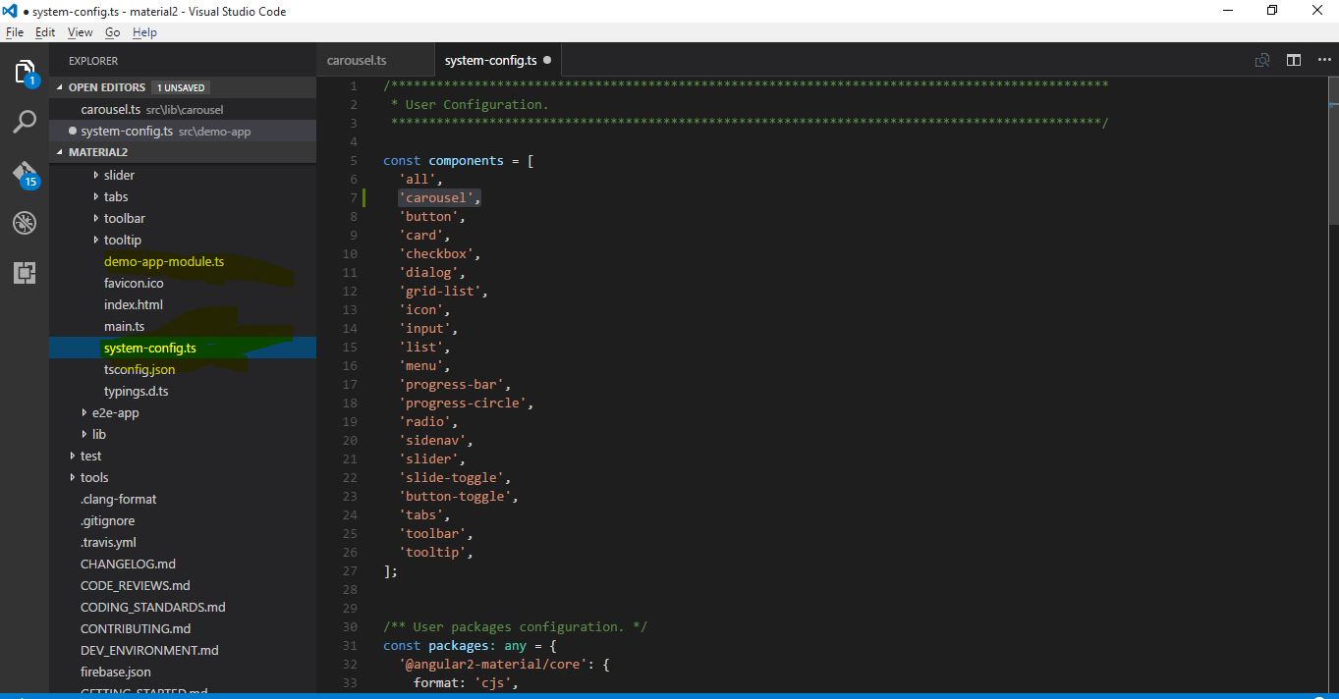Click line number 28 in gutter

(x=350, y=589)
